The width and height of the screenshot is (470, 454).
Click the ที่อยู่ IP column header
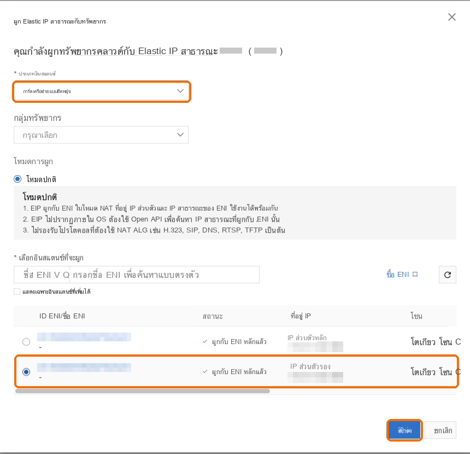pyautogui.click(x=301, y=316)
